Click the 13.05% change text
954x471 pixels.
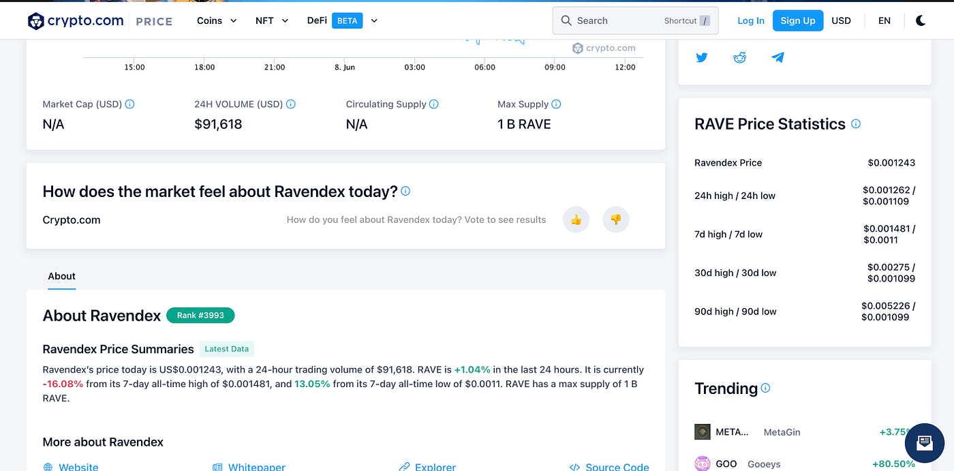(x=312, y=384)
